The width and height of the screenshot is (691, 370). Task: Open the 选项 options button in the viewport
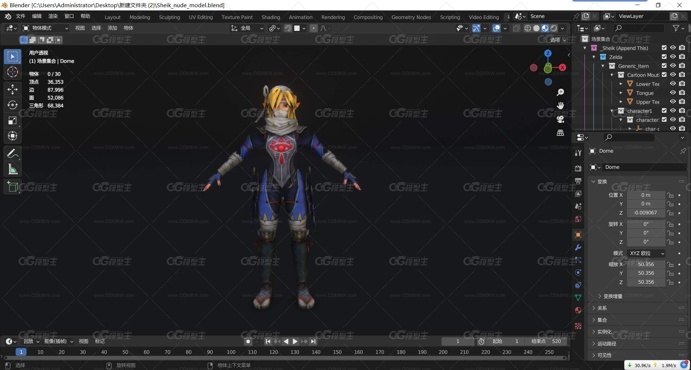pos(558,40)
